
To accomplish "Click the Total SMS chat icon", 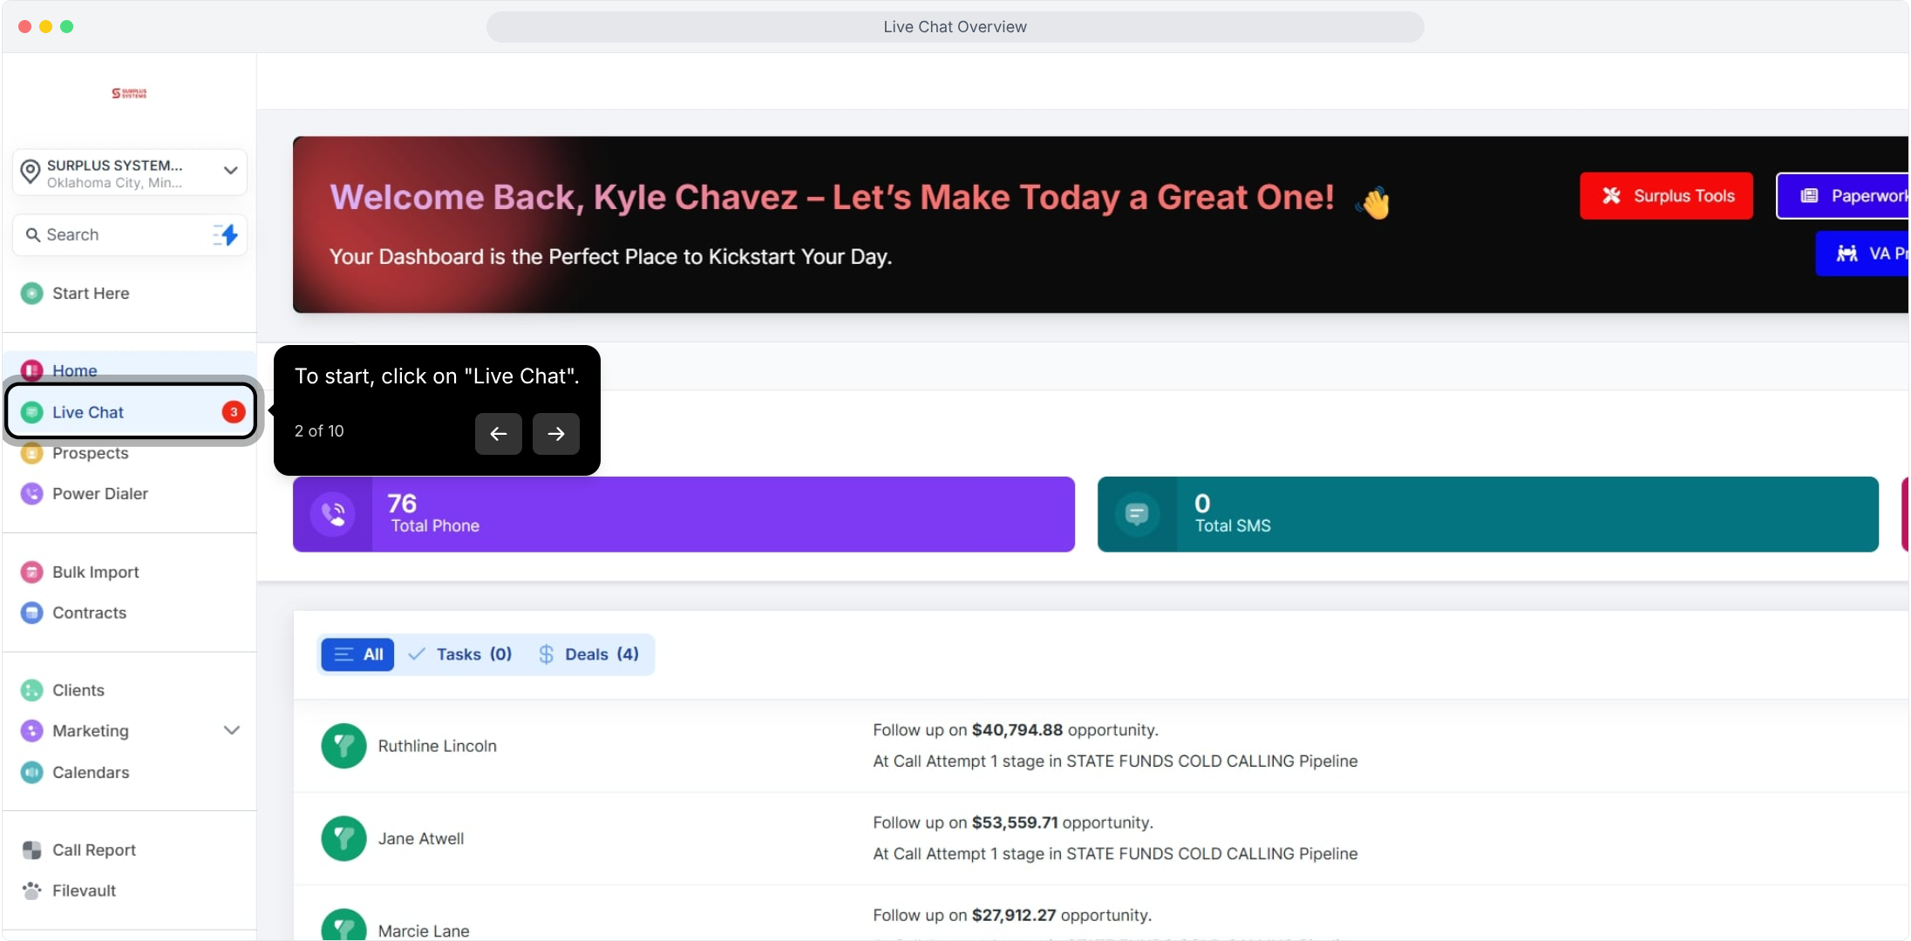I will 1137,514.
